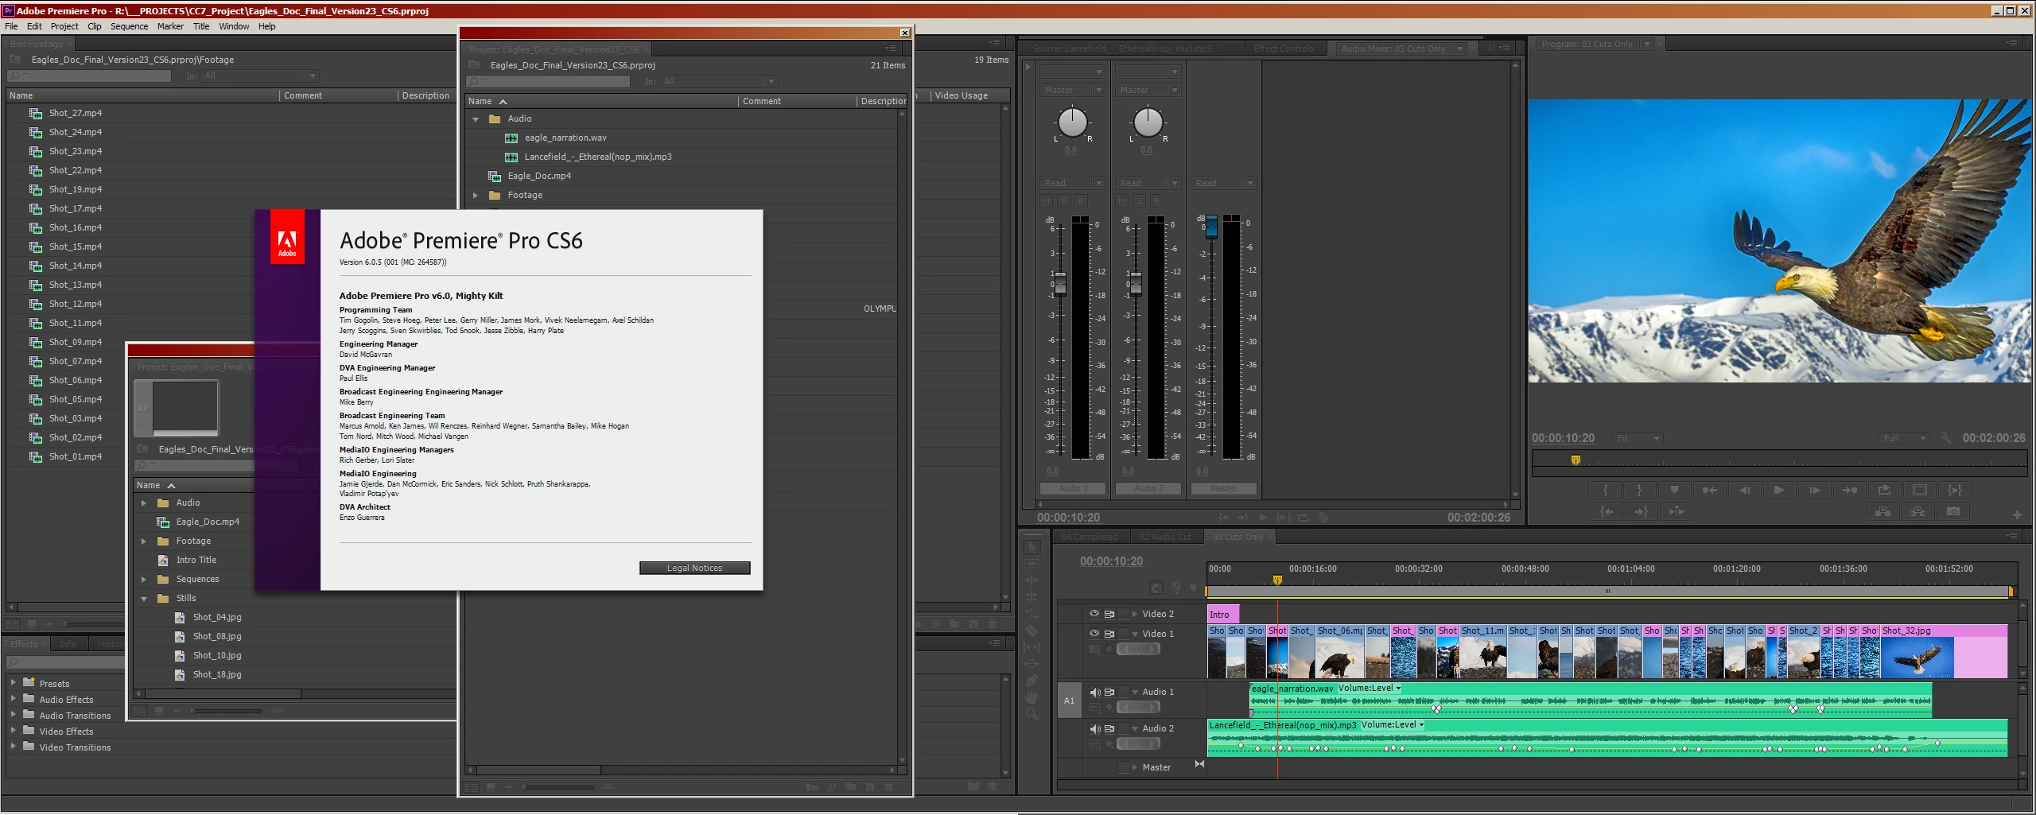Click the A1 source track indicator

[x=1069, y=701]
